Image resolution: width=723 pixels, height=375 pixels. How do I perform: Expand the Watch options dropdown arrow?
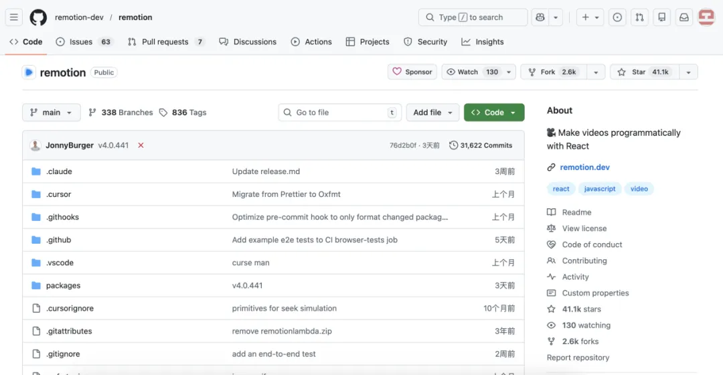(509, 72)
